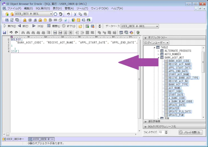Expand the SQLのプログラムソース化 panel
Screen dimensions: 208x147
[x=174, y=127]
